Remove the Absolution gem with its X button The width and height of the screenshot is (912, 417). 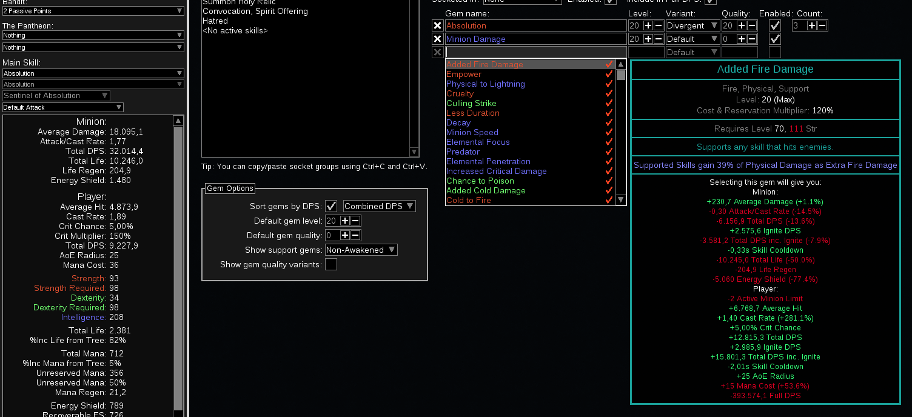pos(437,25)
